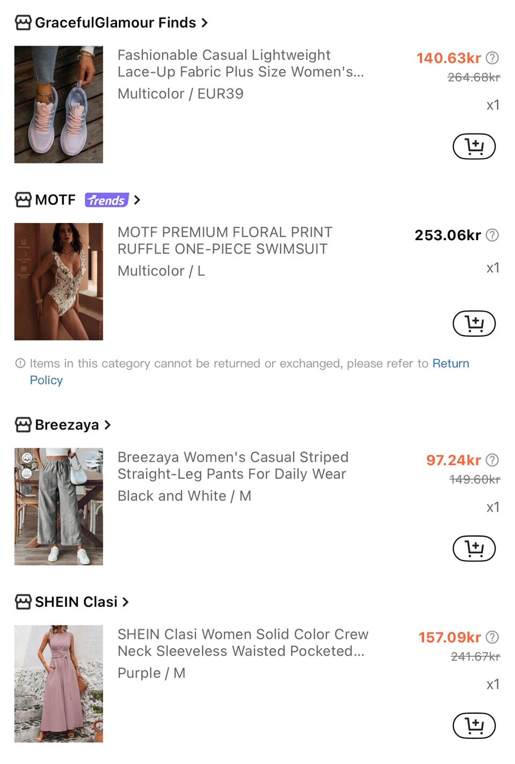Select the MOTF Premium Floral Print title
This screenshot has height=764, width=515.
coord(225,240)
